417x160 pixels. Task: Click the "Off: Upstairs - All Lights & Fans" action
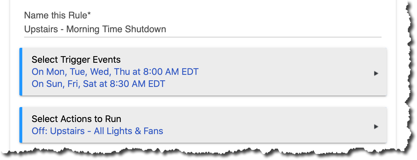pyautogui.click(x=97, y=131)
